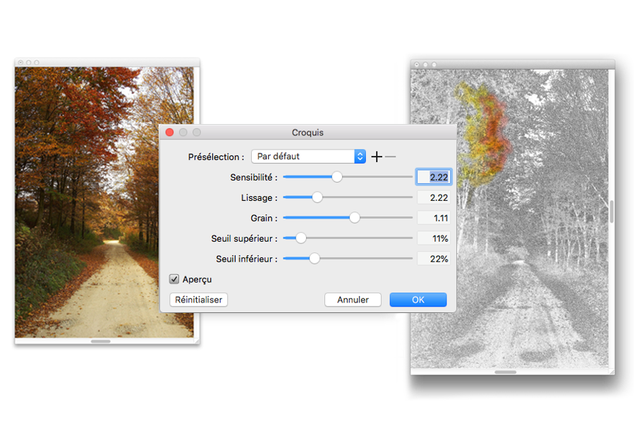Image resolution: width=634 pixels, height=423 pixels.
Task: Toggle the Aperçu checkbox
Action: pyautogui.click(x=174, y=279)
